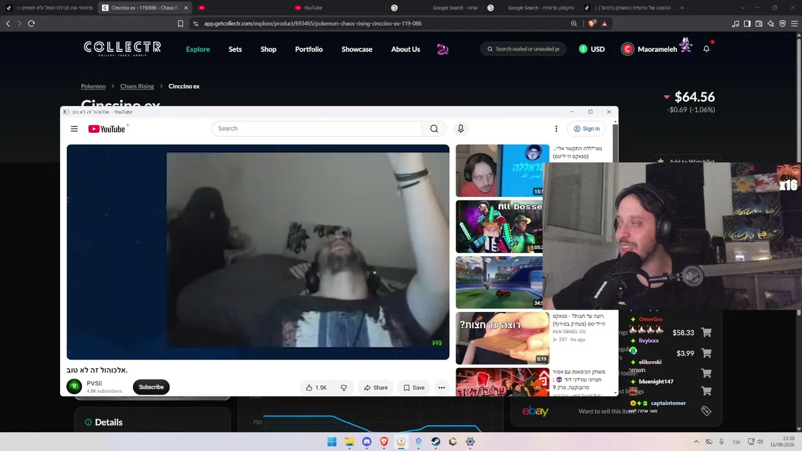Open the Explore nav item

198,49
